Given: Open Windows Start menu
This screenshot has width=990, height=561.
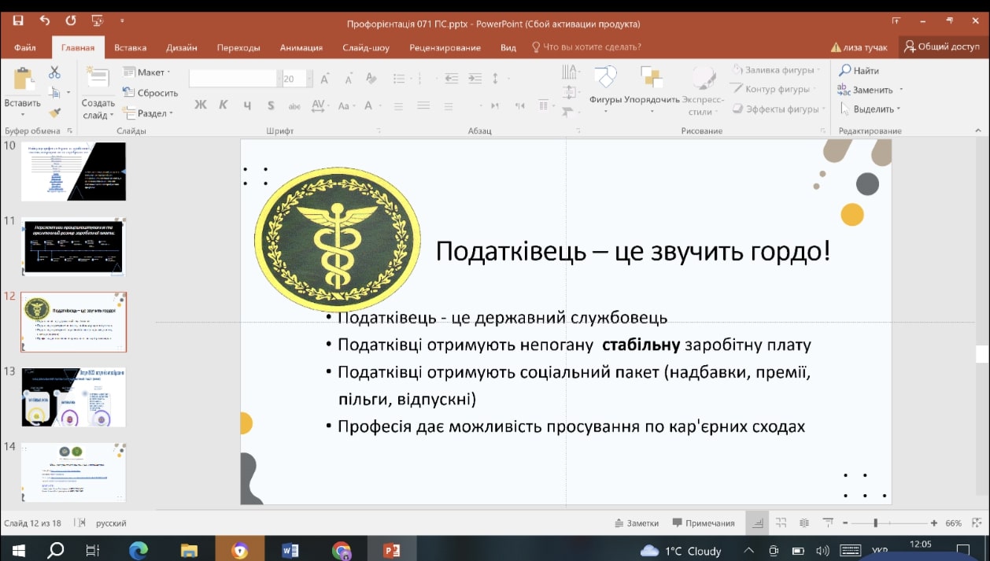Looking at the screenshot, I should pos(18,551).
